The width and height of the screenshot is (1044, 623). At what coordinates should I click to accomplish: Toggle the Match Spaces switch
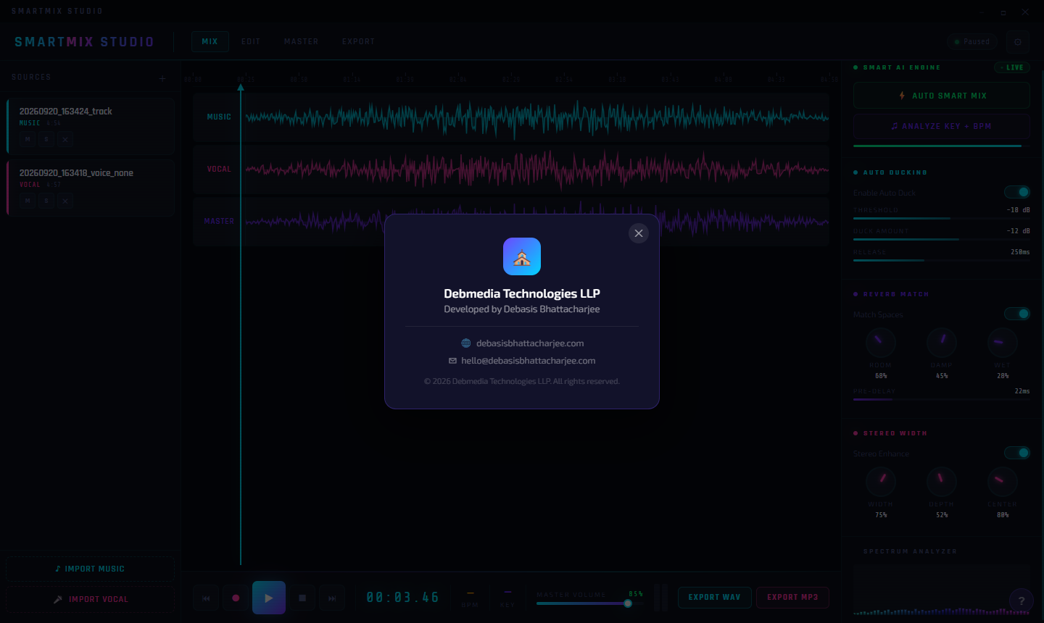[1017, 314]
